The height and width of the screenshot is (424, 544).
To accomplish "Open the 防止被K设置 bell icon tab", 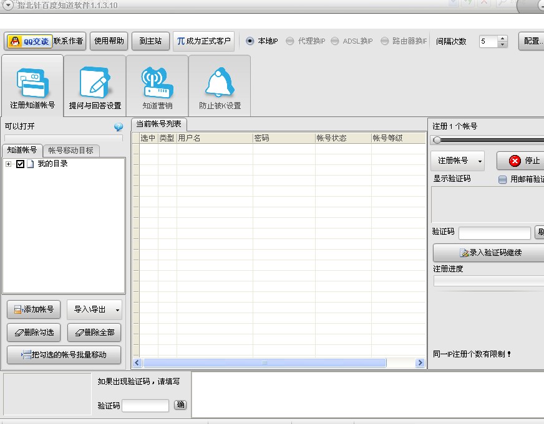I will pyautogui.click(x=220, y=85).
